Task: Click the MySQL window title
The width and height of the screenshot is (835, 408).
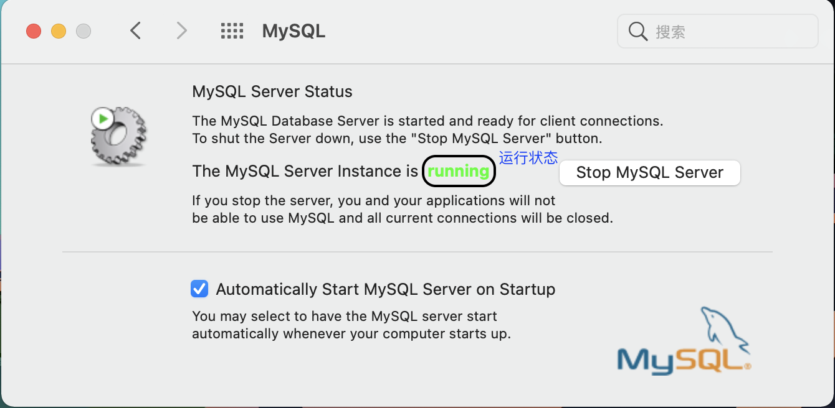Action: click(293, 31)
